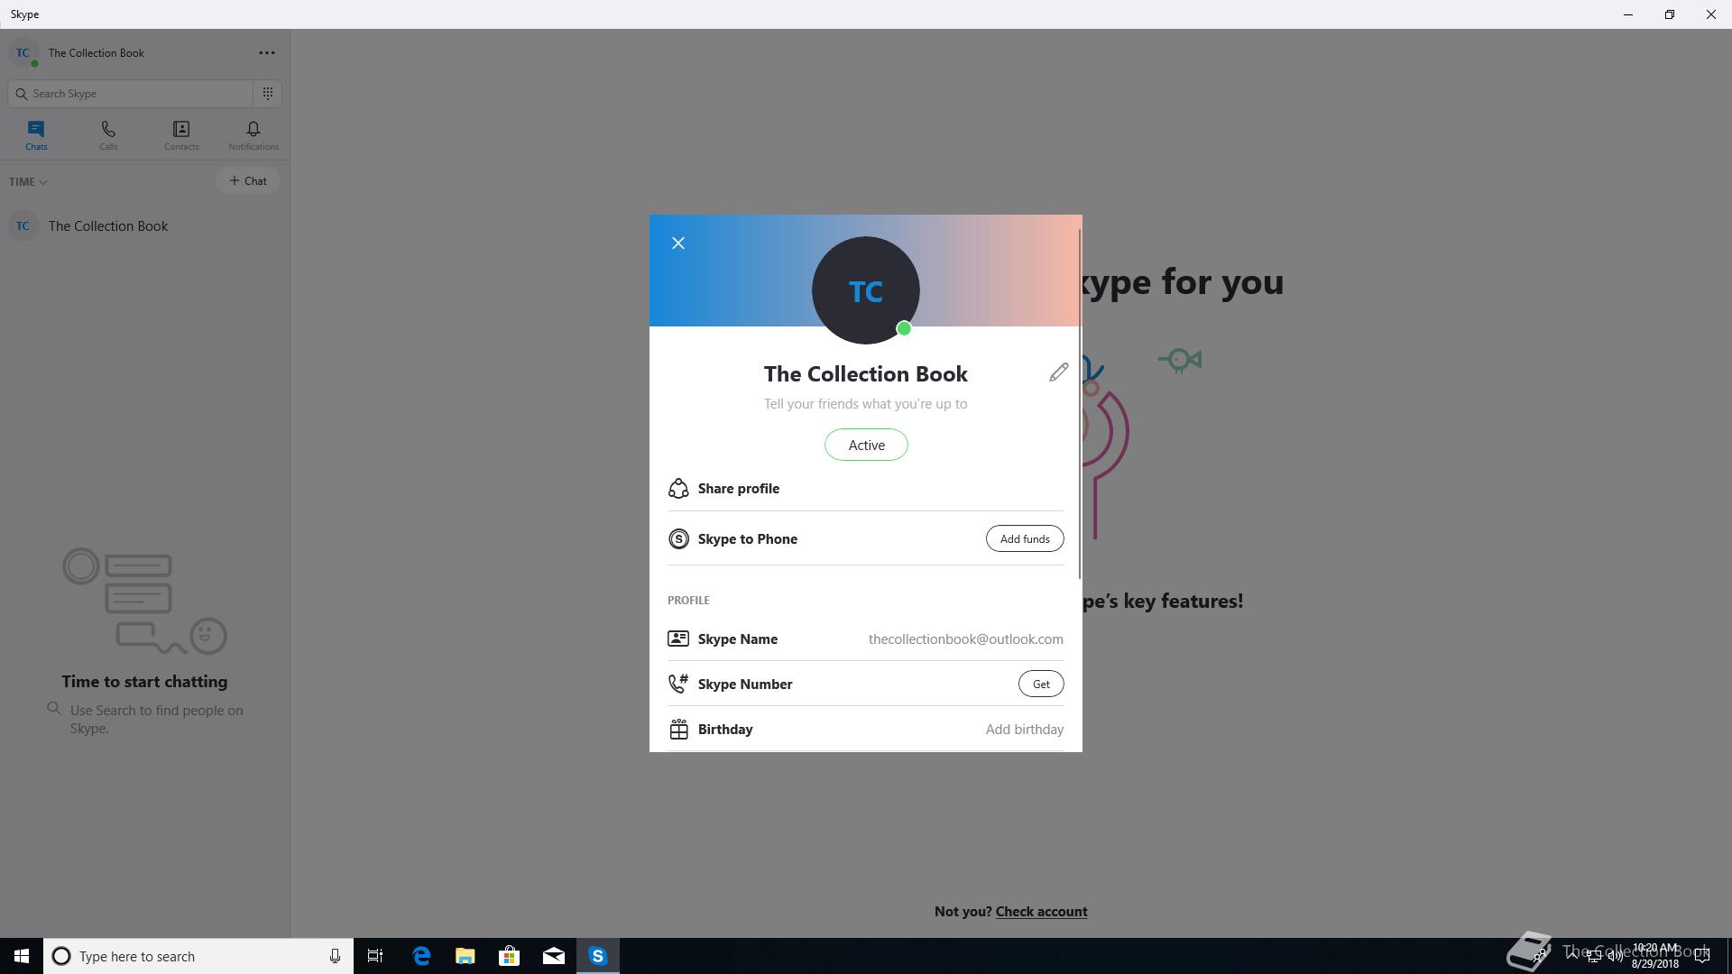Click the profile dialog scrollbar
1732x974 pixels.
[x=1080, y=404]
